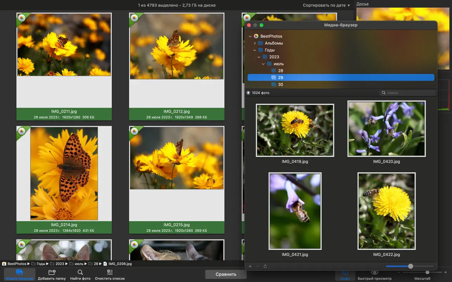The image size is (452, 282).
Task: Click the Медиа-браузер window title bar
Action: tap(341, 25)
